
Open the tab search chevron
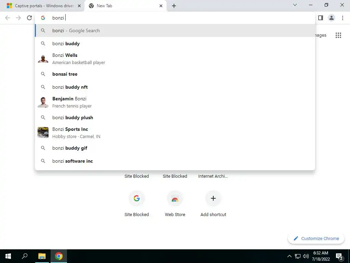295,5
